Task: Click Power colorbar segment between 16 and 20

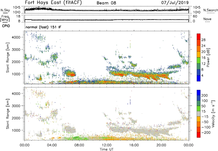Action: pos(199,55)
